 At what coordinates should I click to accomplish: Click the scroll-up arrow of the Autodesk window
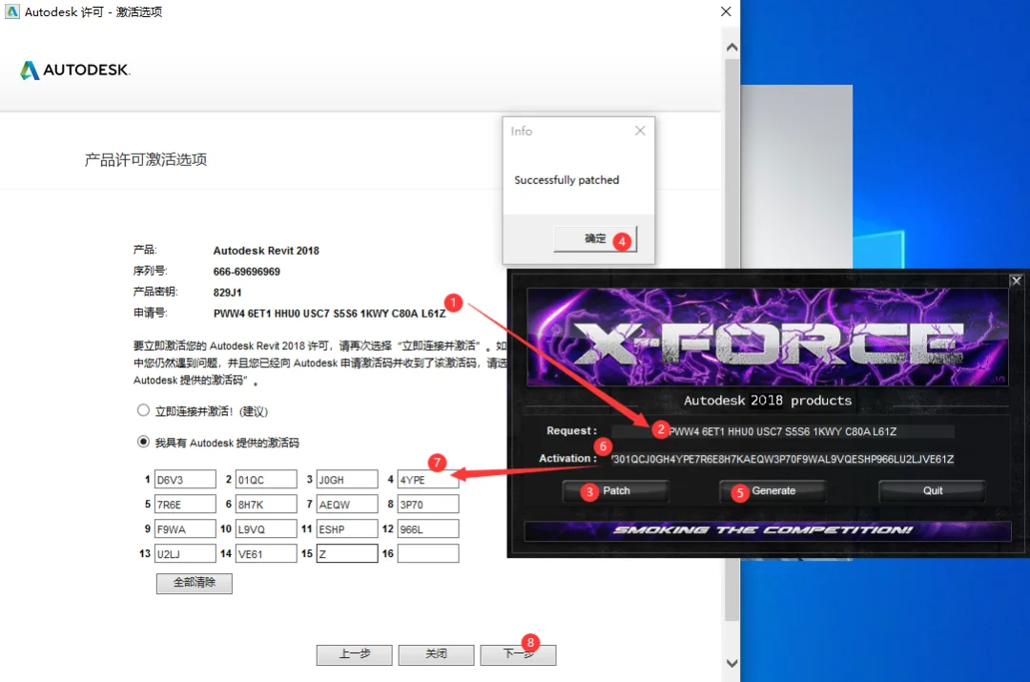731,48
